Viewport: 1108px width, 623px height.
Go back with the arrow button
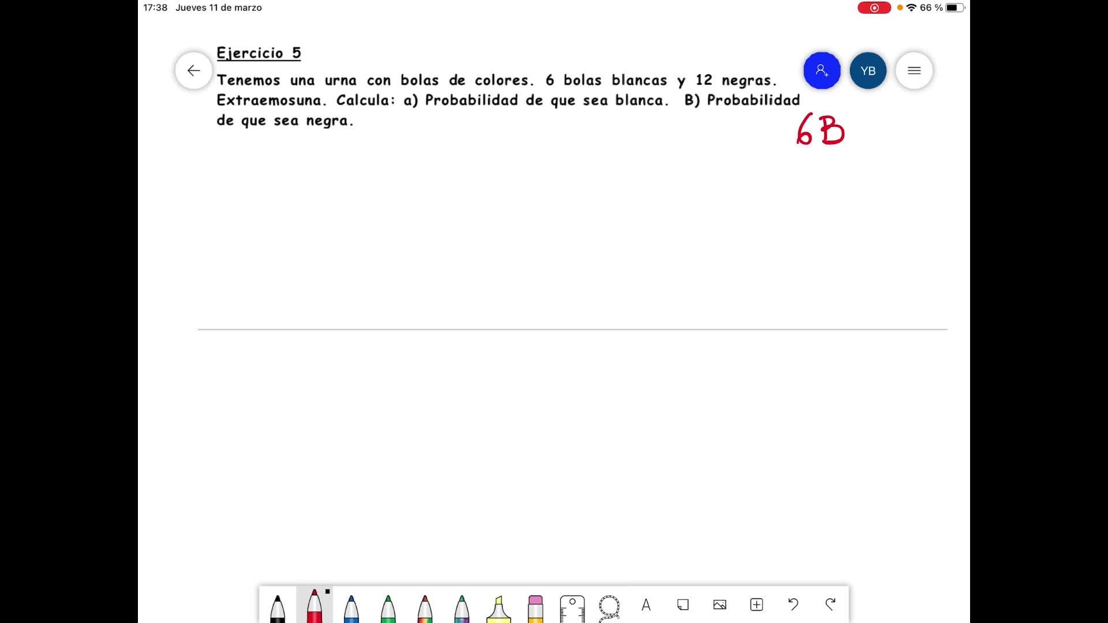tap(194, 70)
